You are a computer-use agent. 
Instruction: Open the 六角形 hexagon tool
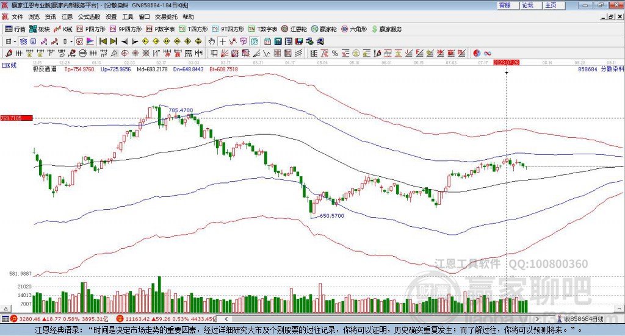coord(354,29)
